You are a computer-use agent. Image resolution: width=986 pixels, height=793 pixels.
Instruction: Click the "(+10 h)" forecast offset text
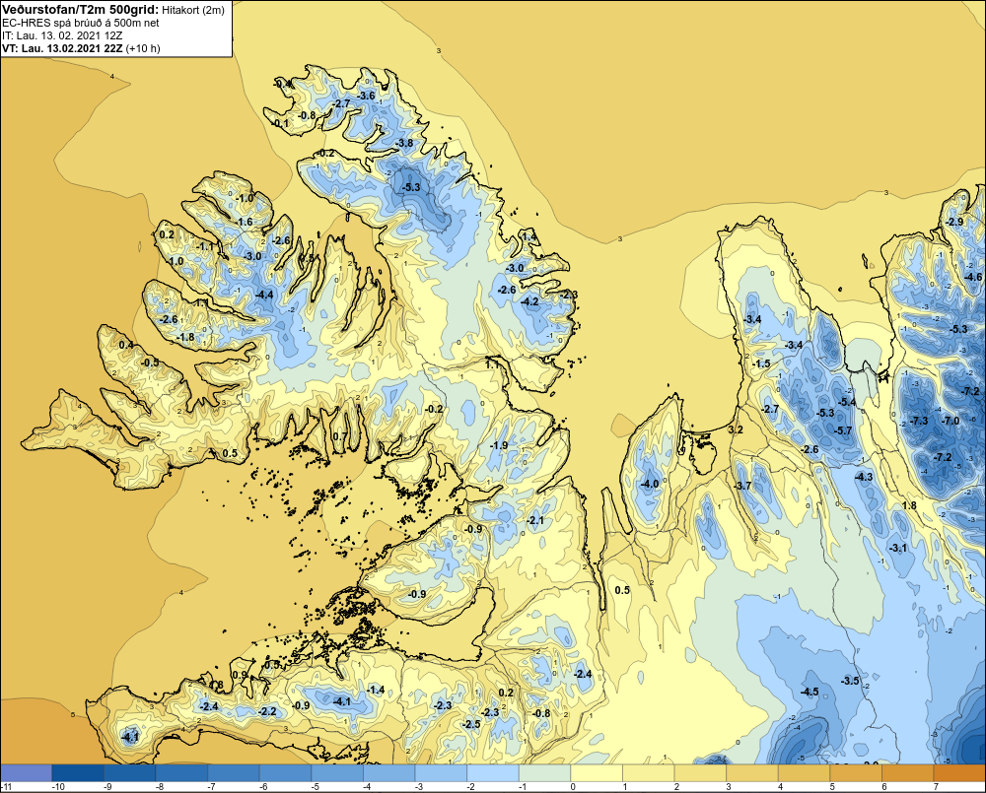click(x=143, y=48)
